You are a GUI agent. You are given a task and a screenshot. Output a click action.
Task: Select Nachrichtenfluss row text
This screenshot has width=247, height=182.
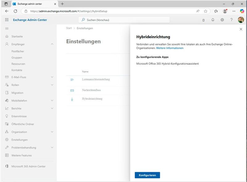(91, 90)
